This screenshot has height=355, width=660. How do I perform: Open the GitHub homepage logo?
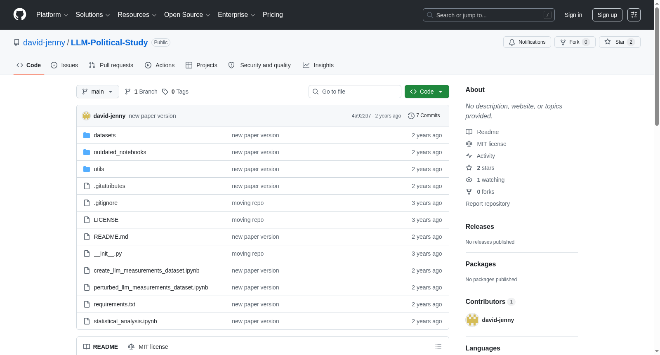point(20,15)
